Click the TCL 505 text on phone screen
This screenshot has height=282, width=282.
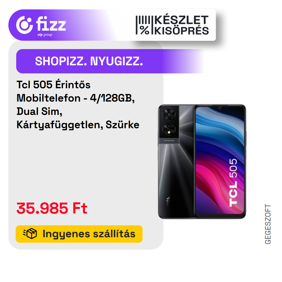point(233,183)
